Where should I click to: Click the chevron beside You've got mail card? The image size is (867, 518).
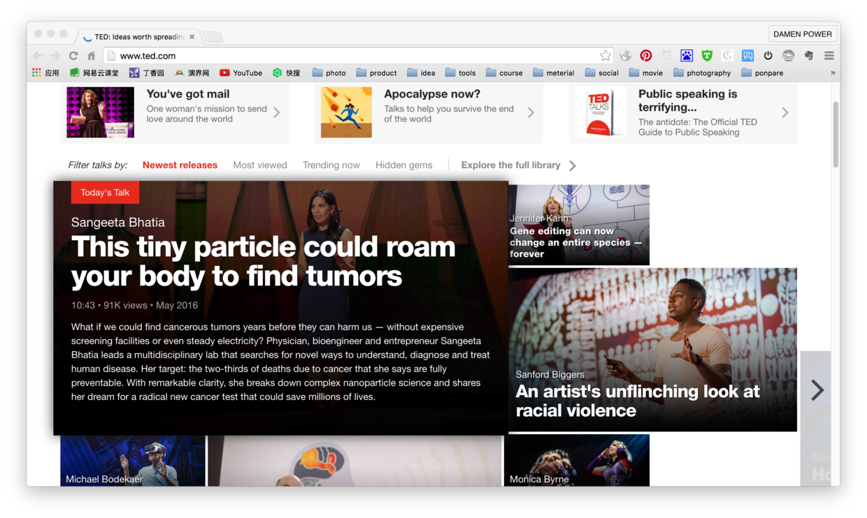click(x=277, y=112)
